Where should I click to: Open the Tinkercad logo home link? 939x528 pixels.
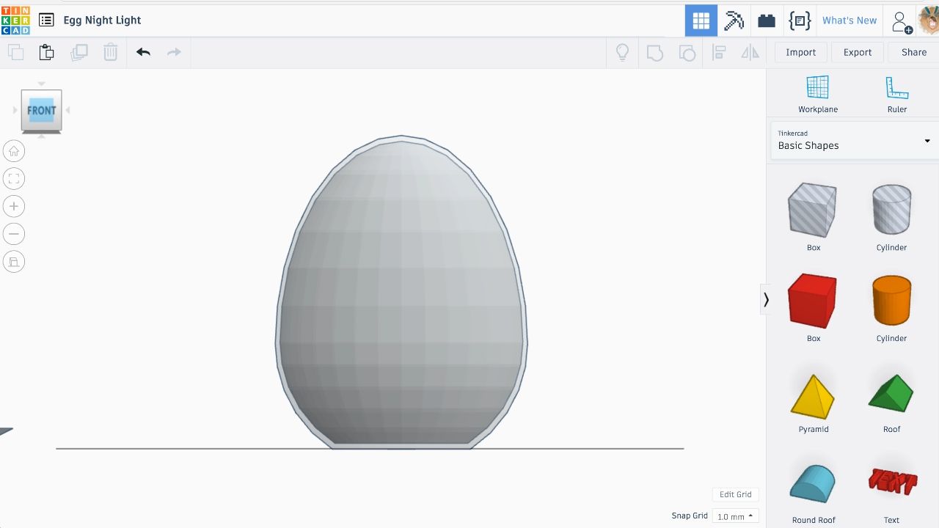pos(15,20)
